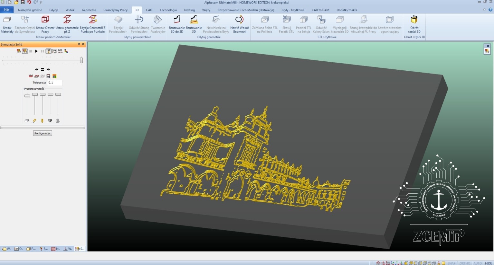Click Zamiana Ścian STL na Polilinie

tap(265, 24)
